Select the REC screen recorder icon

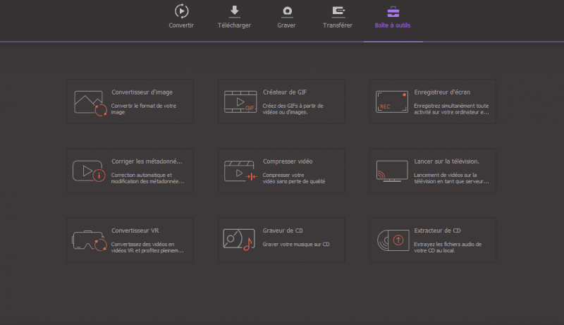coord(391,102)
